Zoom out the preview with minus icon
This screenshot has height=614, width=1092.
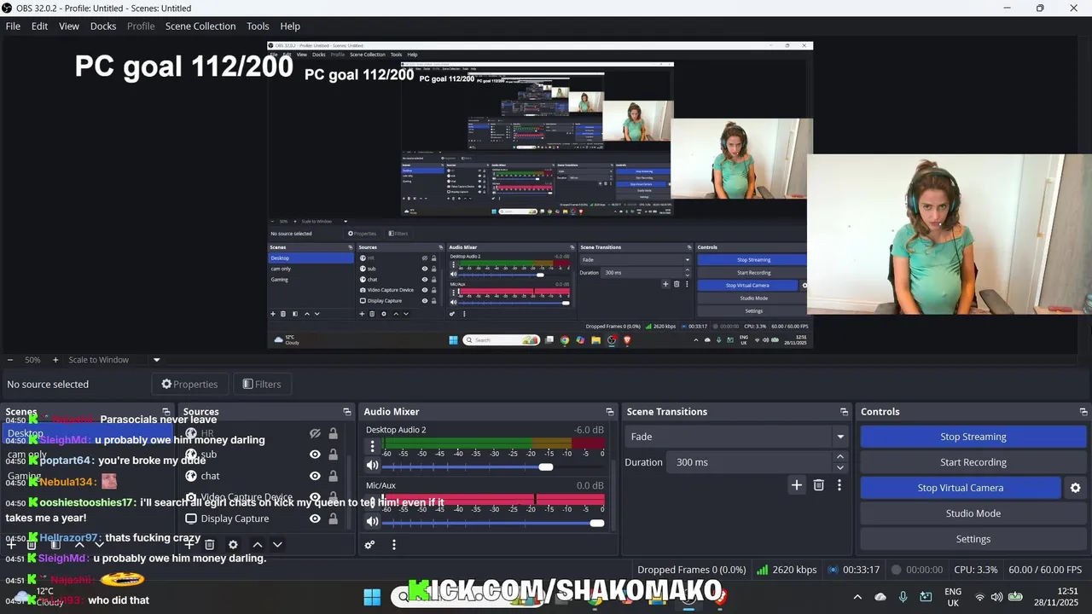tap(10, 360)
